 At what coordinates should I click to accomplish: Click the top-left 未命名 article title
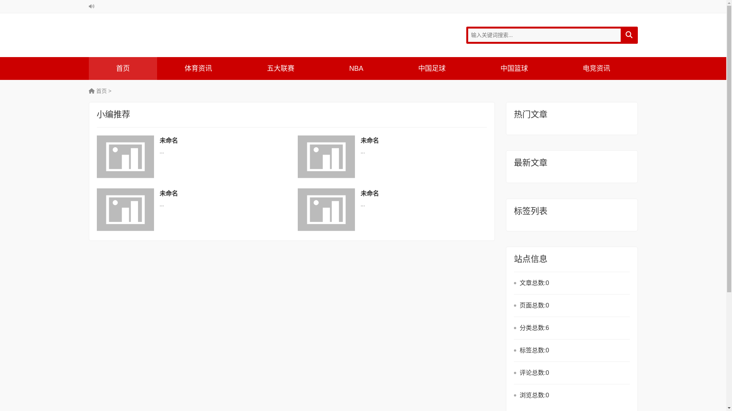(x=169, y=141)
